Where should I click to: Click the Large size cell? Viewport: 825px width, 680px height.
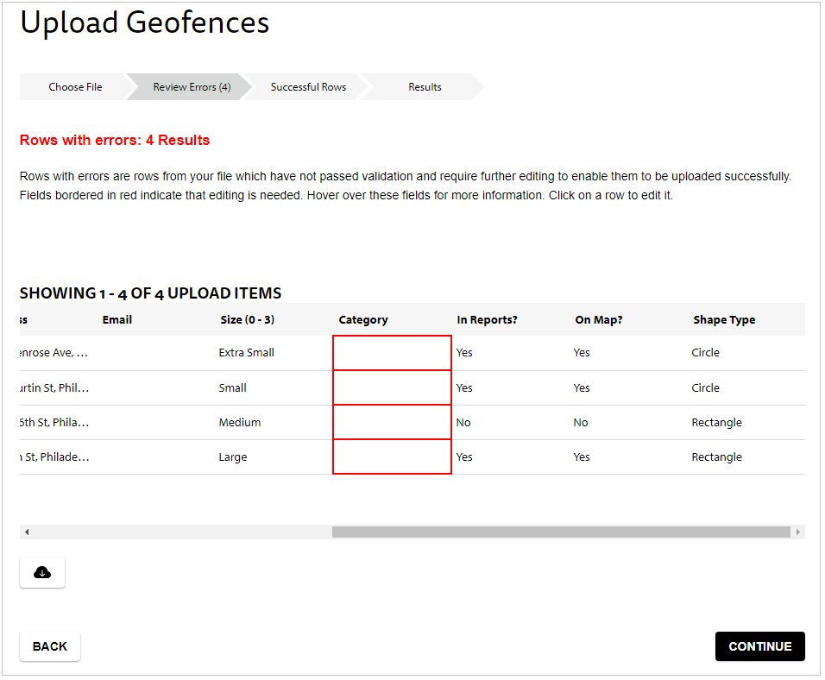coord(232,457)
